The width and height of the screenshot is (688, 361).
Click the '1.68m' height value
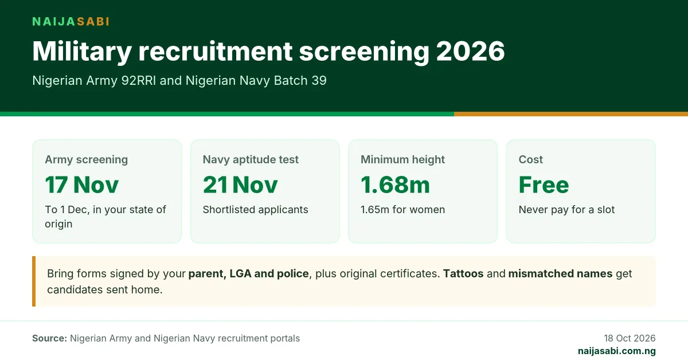395,185
